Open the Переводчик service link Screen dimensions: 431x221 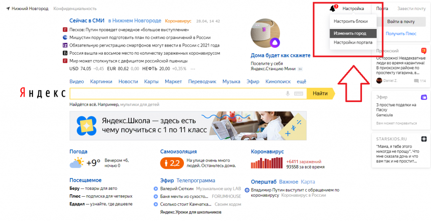[x=202, y=82]
